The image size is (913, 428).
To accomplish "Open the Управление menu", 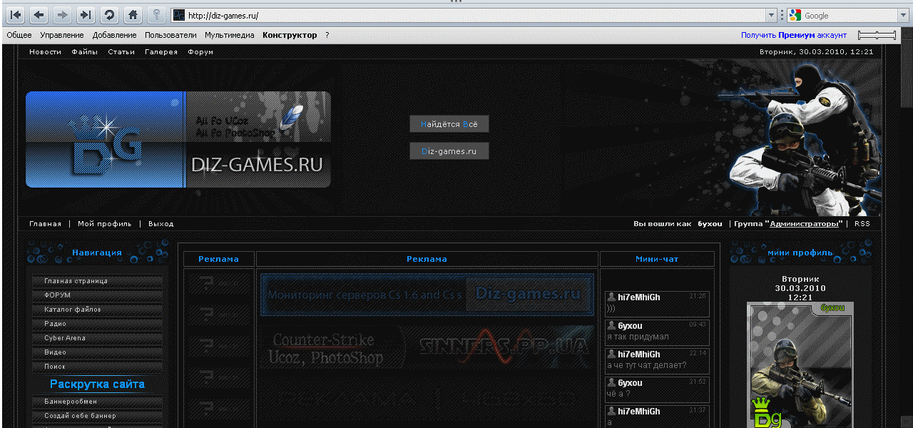I will tap(61, 35).
